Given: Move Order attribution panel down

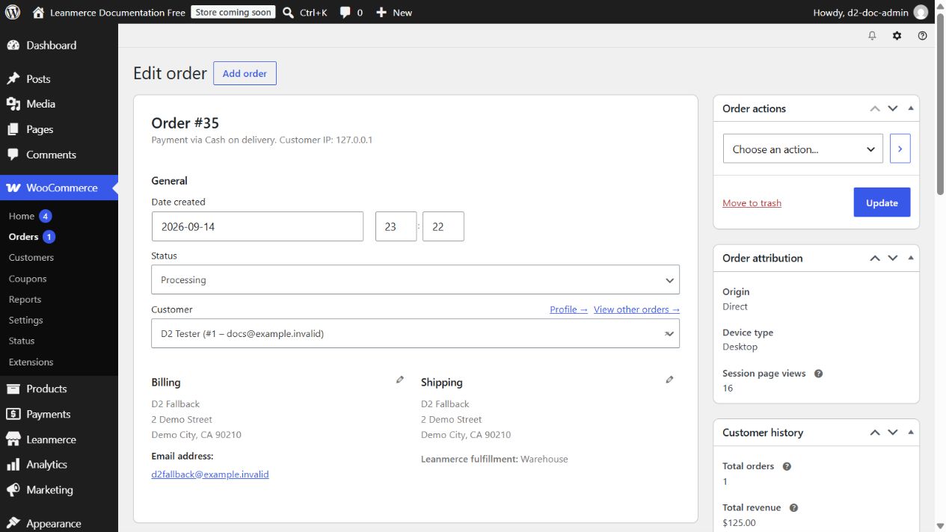Looking at the screenshot, I should pos(892,258).
